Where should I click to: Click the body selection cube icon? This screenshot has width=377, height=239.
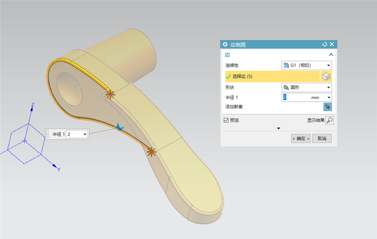tap(326, 77)
